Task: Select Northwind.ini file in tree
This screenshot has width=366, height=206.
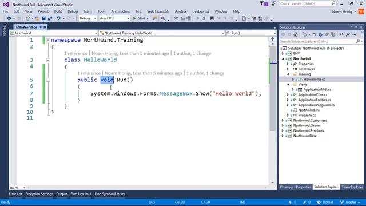Action: point(309,110)
